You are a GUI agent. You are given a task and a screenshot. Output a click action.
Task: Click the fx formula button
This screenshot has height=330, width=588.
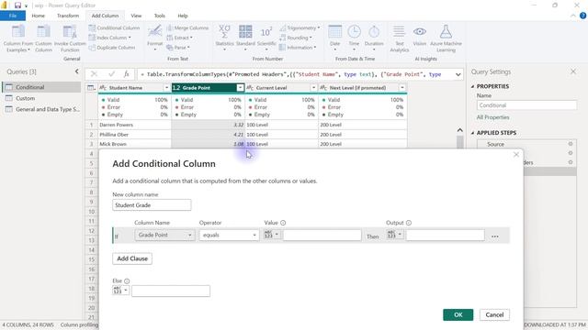(127, 74)
